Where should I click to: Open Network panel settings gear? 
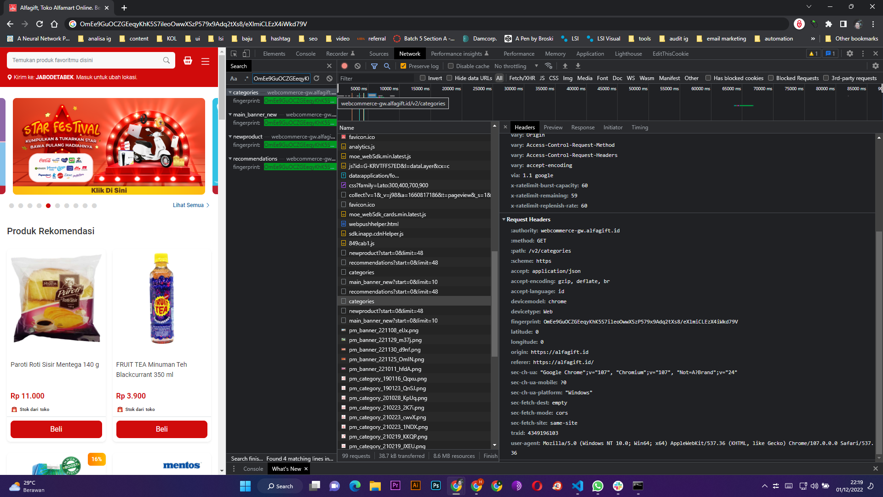(x=875, y=66)
